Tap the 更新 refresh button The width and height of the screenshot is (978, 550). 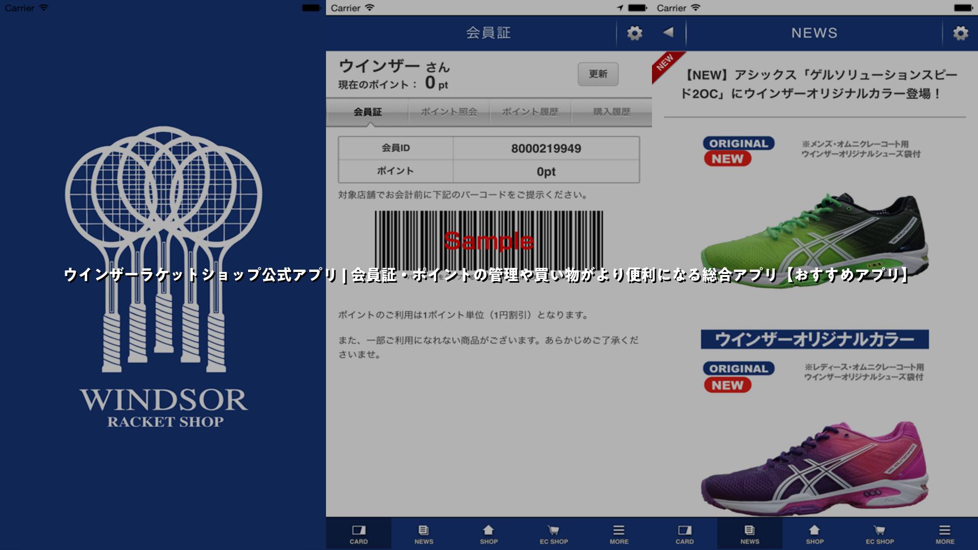[x=598, y=74]
